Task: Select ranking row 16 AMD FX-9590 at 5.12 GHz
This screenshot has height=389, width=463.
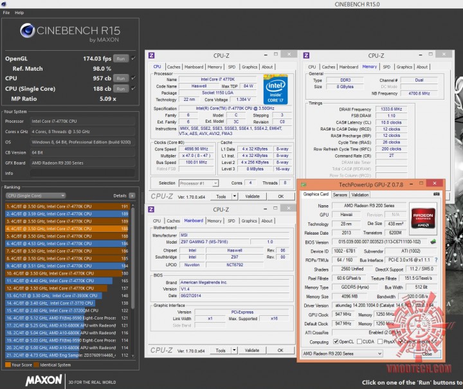Action: (x=67, y=318)
